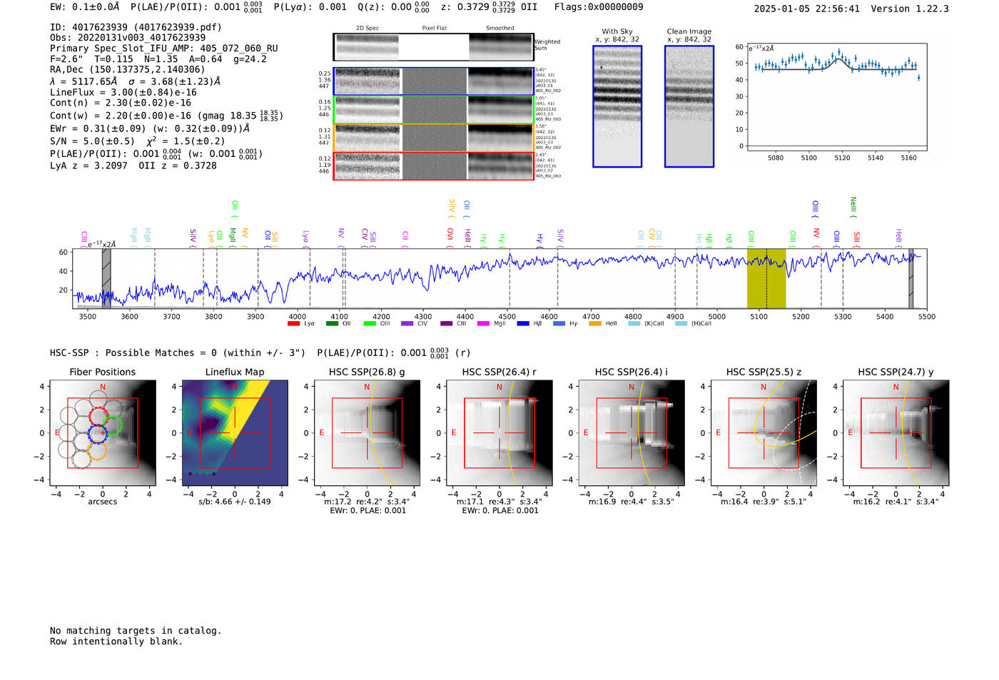Click the dark purple CIII legend swatch
The height and width of the screenshot is (680, 999).
coord(446,324)
